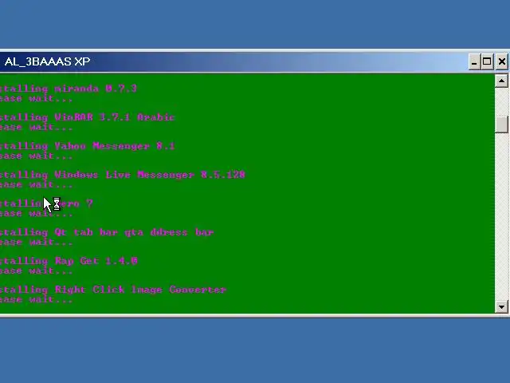Click the 'WinRAR 3.7.1 Arabic' line

coord(87,117)
